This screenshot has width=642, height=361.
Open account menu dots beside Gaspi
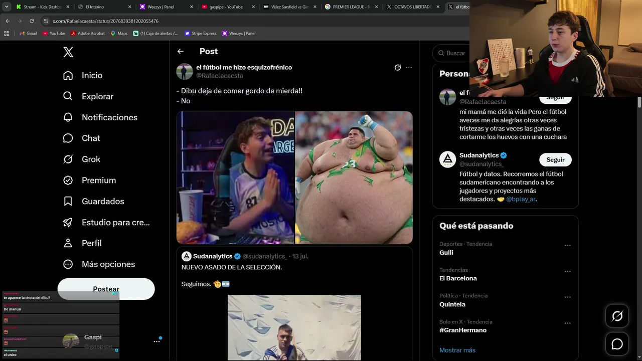click(x=156, y=341)
